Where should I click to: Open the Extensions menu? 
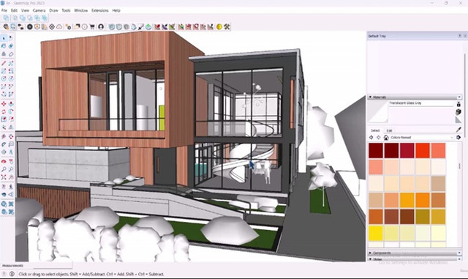(100, 10)
